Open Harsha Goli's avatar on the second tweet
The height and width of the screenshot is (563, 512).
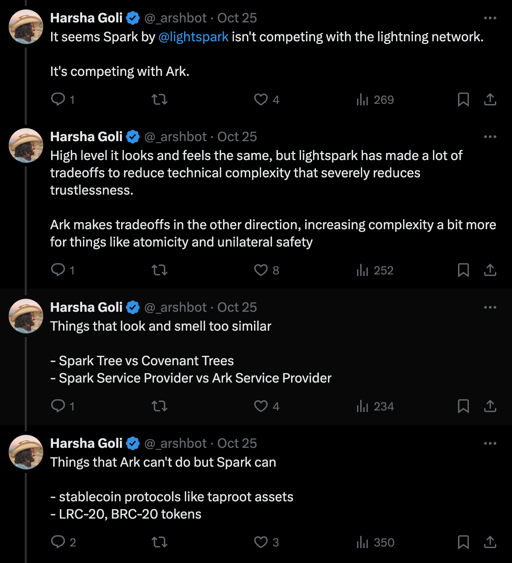click(26, 145)
